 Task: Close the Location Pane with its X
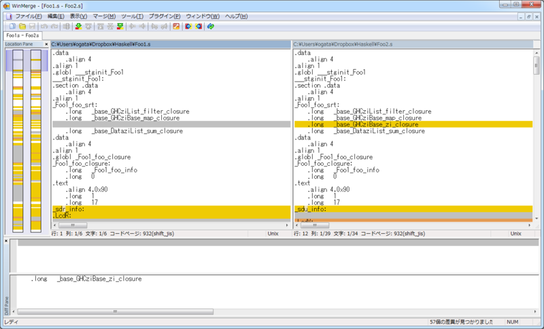(x=46, y=44)
